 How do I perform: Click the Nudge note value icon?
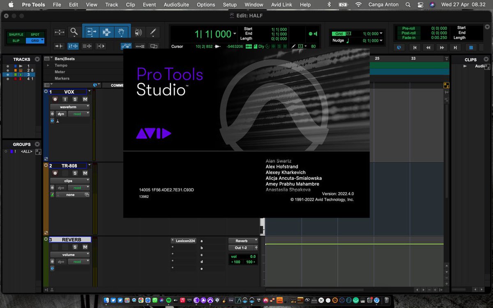tap(348, 41)
